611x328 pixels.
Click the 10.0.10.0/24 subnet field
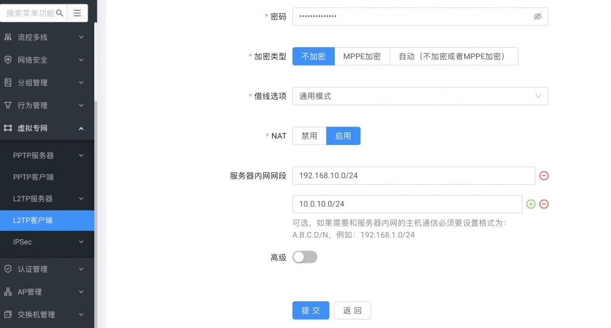(407, 204)
